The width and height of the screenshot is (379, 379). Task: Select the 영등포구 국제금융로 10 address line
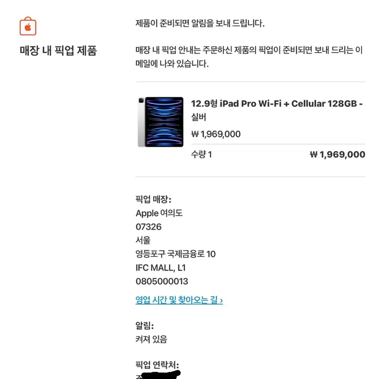point(175,254)
